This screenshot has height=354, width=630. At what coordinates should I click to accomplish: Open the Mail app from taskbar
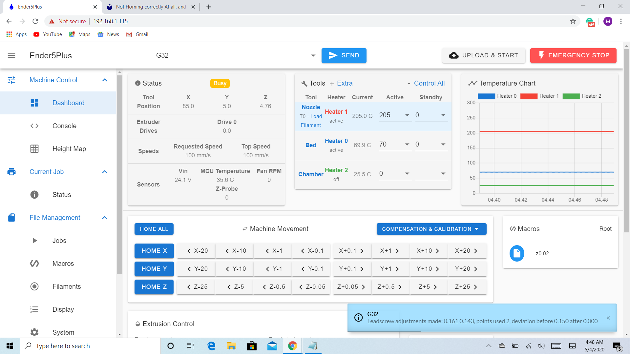tap(272, 346)
